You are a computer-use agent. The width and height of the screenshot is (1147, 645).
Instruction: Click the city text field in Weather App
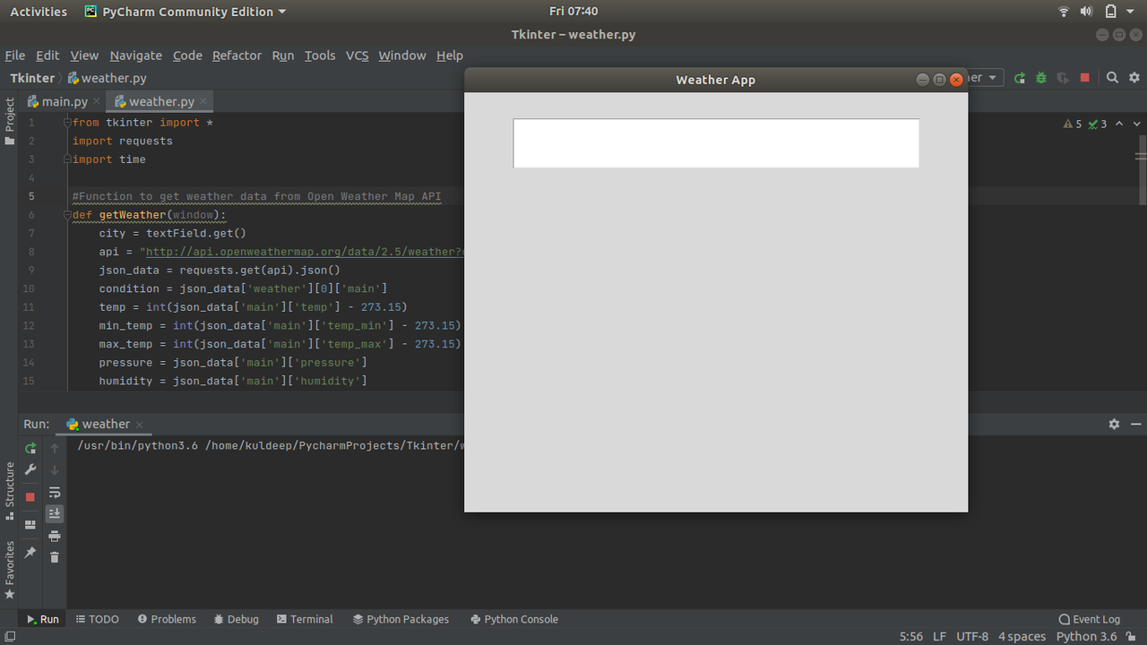click(715, 142)
